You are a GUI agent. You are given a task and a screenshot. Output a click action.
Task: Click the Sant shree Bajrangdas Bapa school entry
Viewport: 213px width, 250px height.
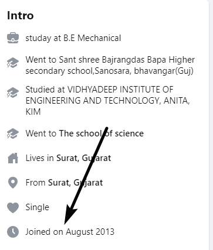click(110, 65)
